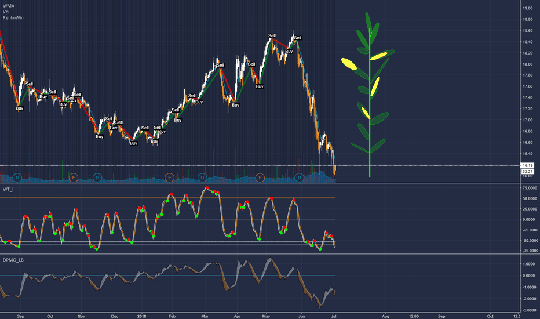Viewport: 540px width, 319px height.
Task: Click the Aug label on time axis
Action: pos(386,316)
